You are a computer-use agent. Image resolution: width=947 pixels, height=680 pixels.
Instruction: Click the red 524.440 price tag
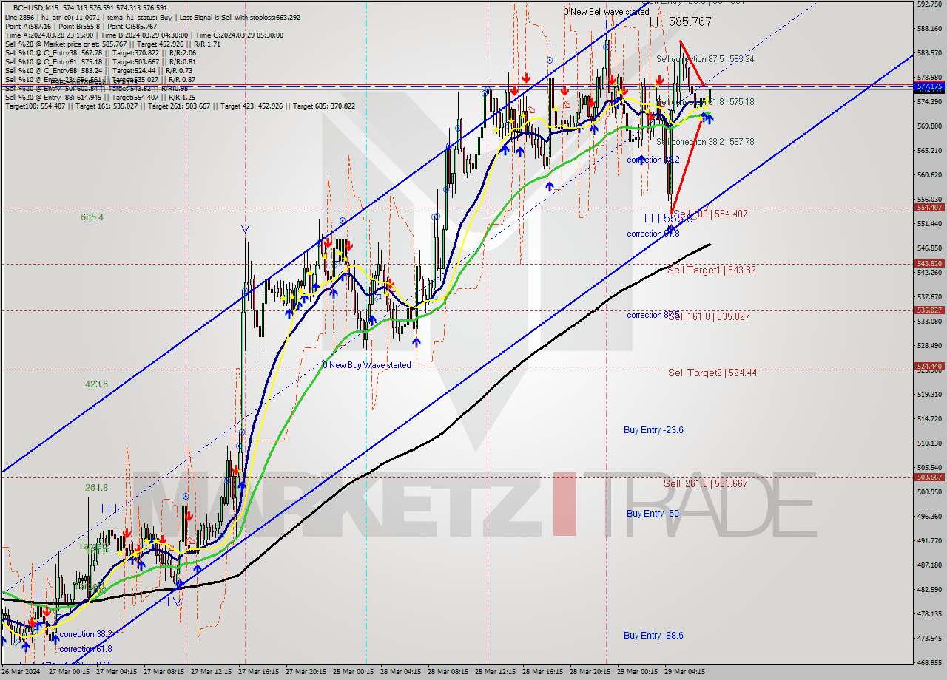tap(929, 367)
